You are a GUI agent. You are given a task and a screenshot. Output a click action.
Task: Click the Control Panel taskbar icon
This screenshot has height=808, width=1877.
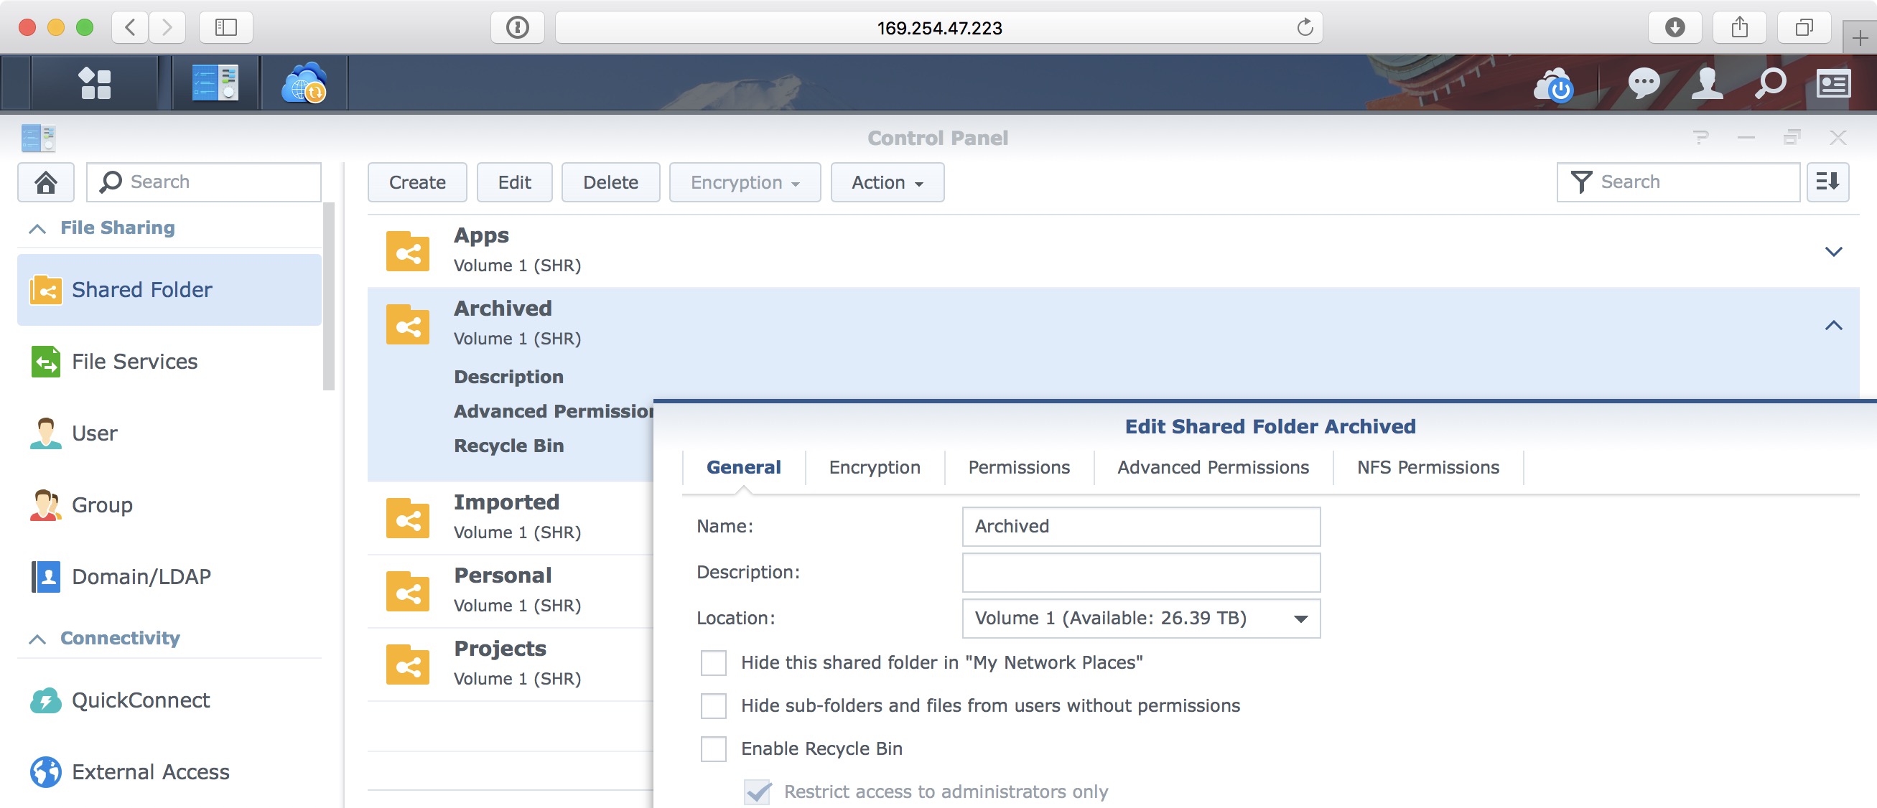215,83
